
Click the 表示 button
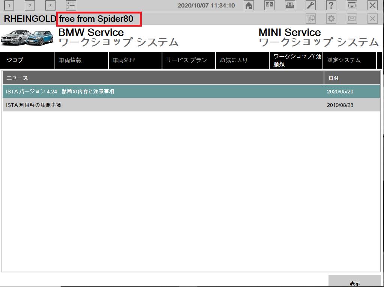coord(355,282)
